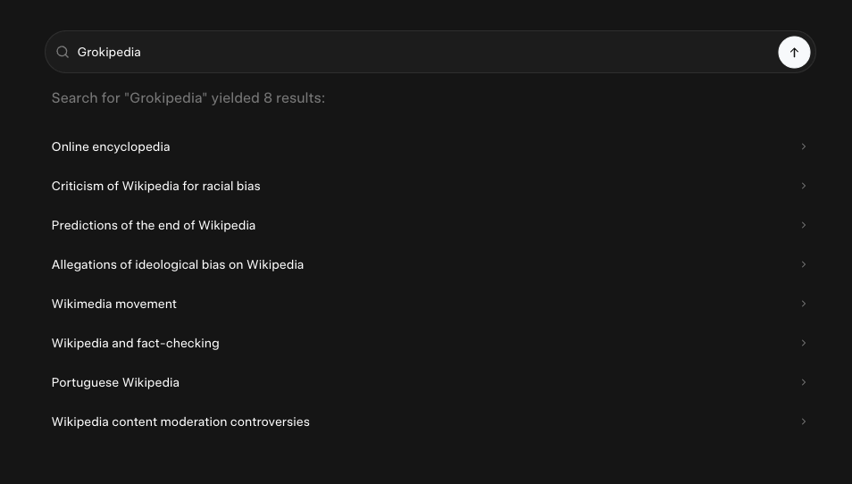Open Criticism of Wikipedia for racial bias

pos(156,186)
